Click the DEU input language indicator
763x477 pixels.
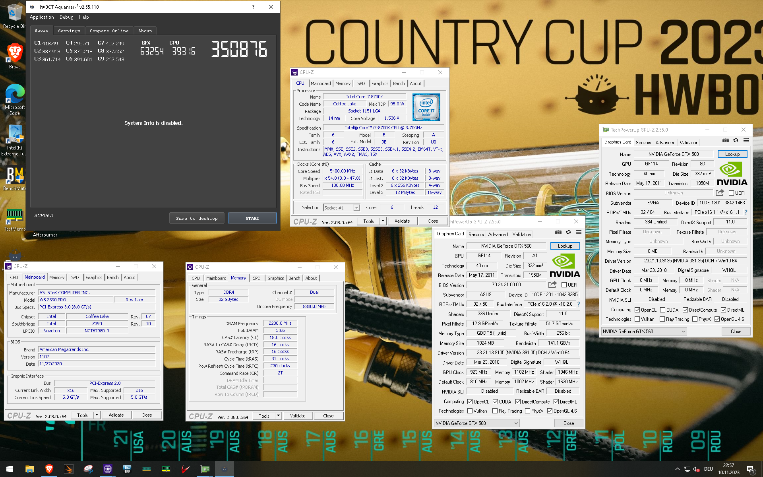pyautogui.click(x=709, y=469)
